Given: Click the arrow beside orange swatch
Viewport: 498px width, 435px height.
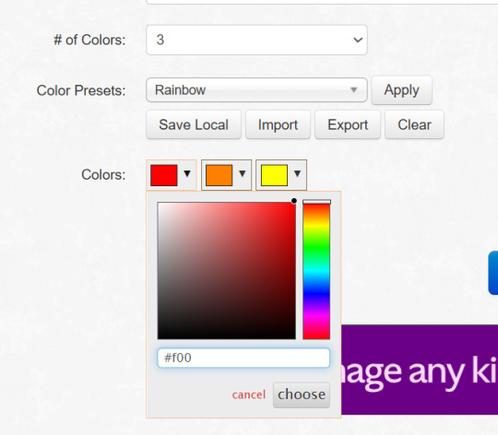Looking at the screenshot, I should click(243, 173).
